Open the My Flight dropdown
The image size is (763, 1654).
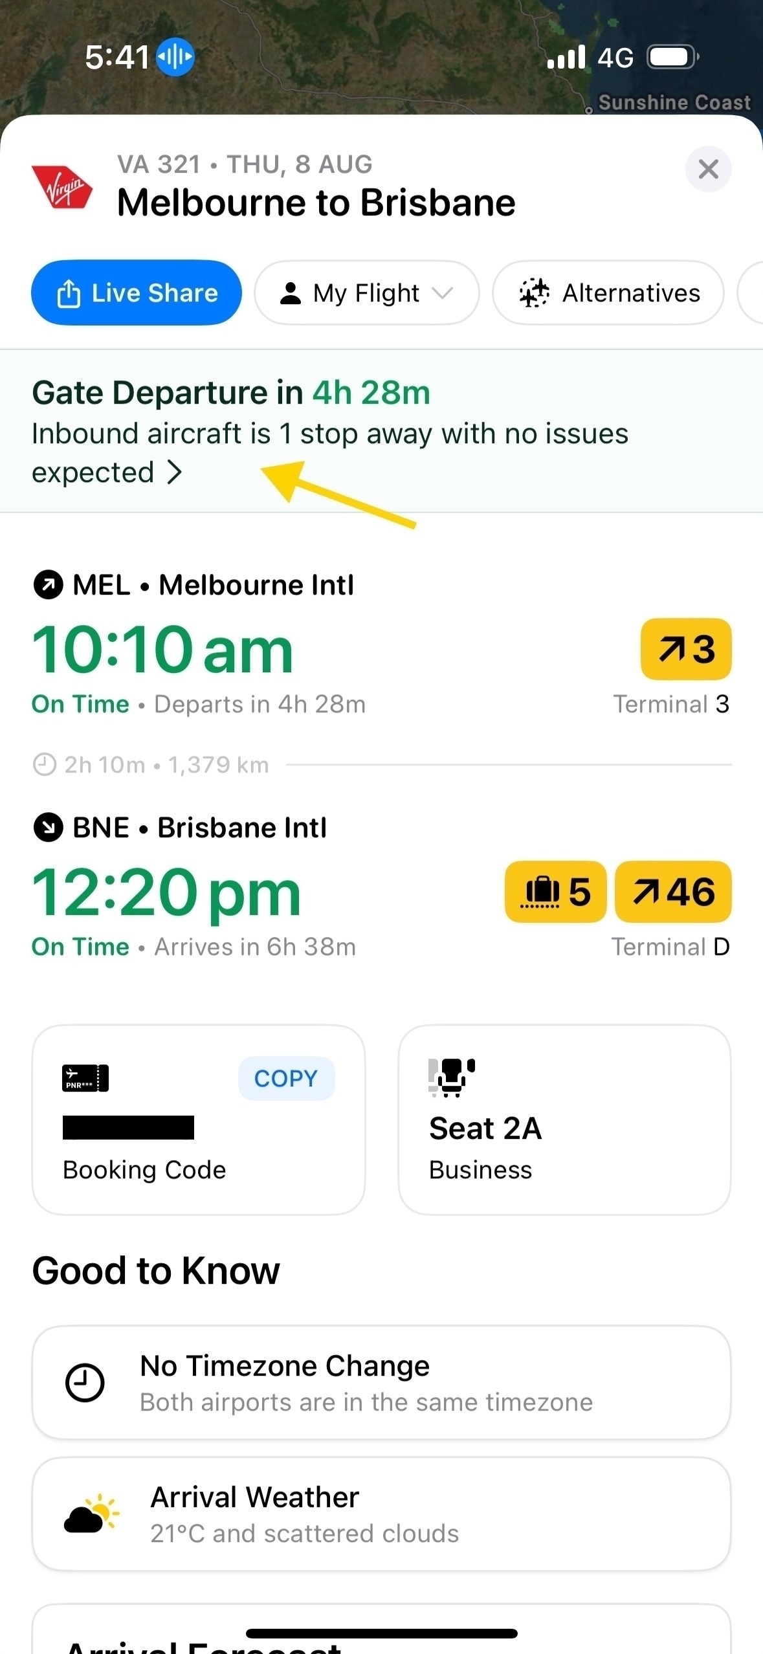pos(367,293)
